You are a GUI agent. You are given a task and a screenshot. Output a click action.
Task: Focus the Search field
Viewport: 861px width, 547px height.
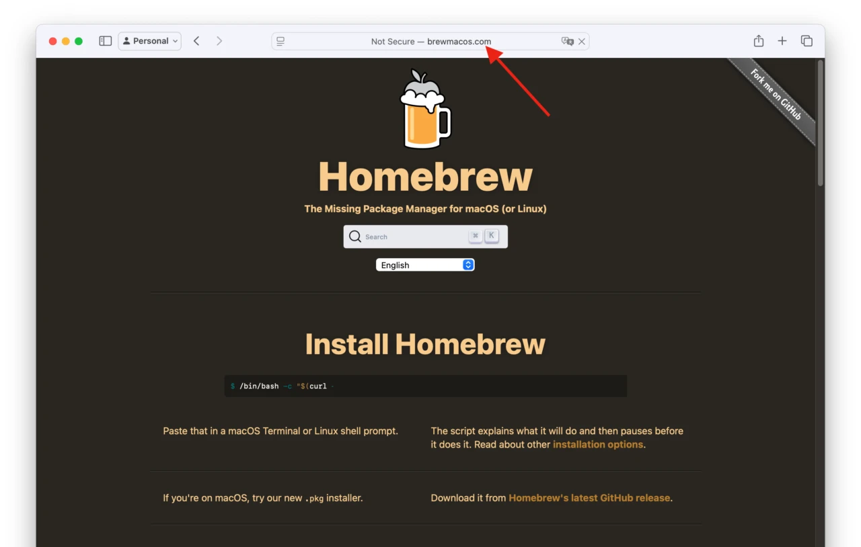[x=425, y=237]
